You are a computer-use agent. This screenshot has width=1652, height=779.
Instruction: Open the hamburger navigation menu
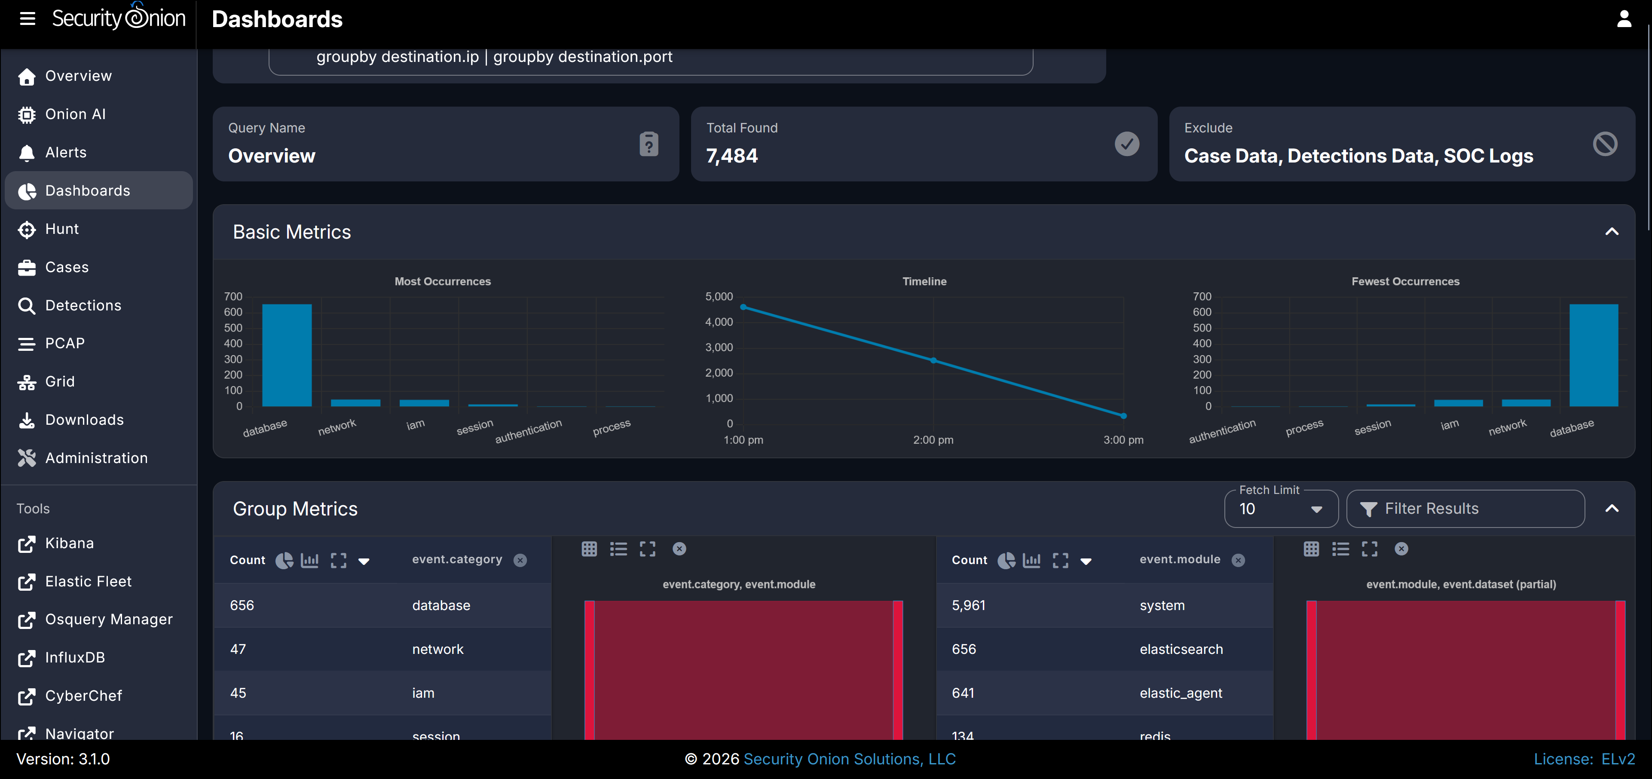click(x=27, y=18)
